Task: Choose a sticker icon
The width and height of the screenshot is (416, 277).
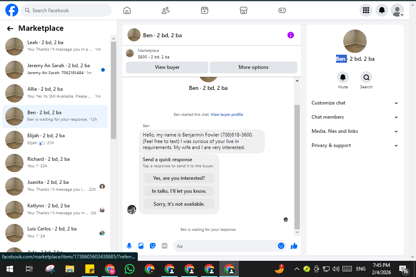Action: [153, 246]
